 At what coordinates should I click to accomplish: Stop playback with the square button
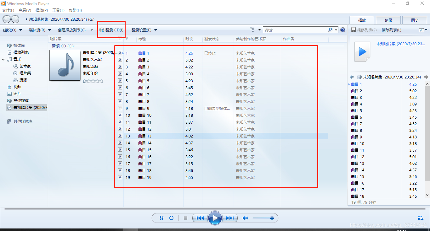coord(185,218)
